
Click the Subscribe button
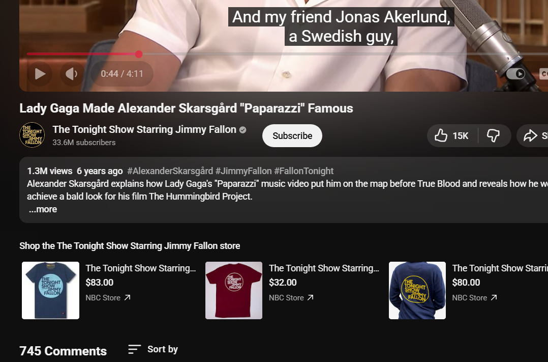[x=292, y=135]
